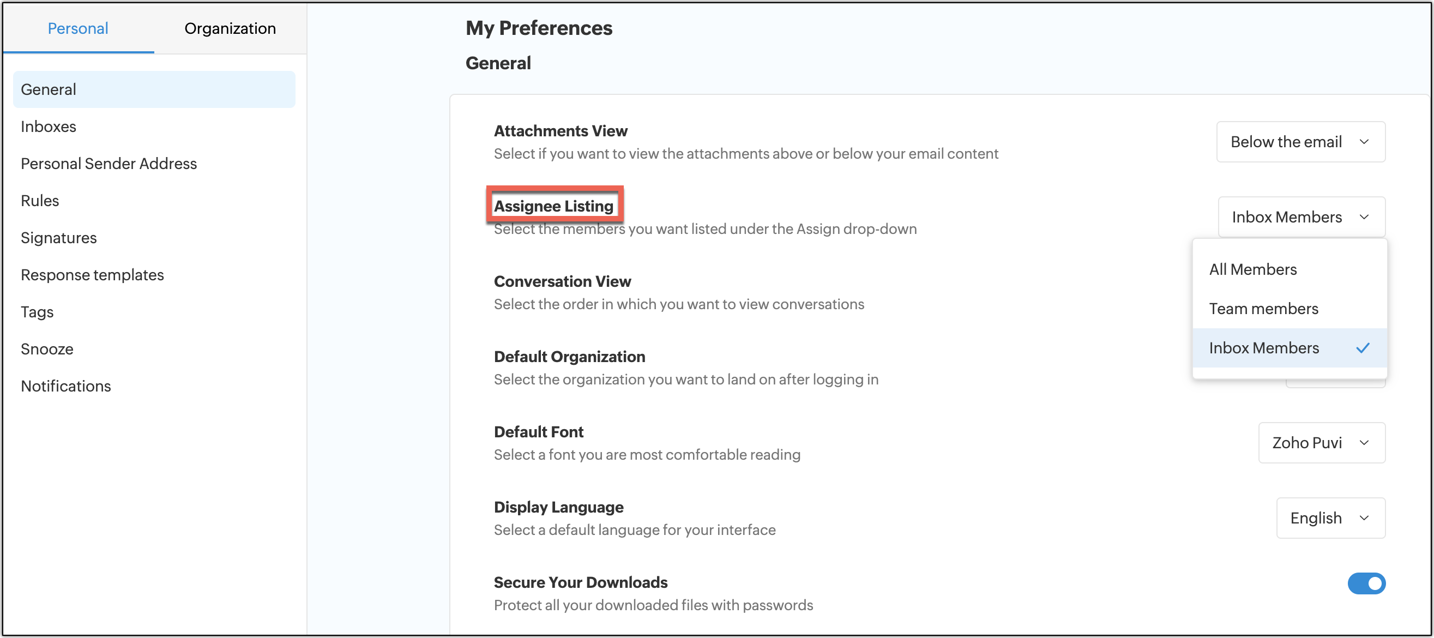Open Personal Sender Address settings
This screenshot has height=638, width=1434.
click(x=109, y=164)
